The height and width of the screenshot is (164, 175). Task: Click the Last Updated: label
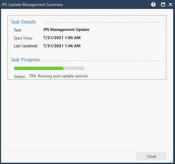pyautogui.click(x=26, y=46)
